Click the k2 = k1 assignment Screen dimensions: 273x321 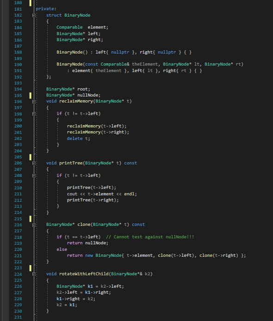point(67,305)
